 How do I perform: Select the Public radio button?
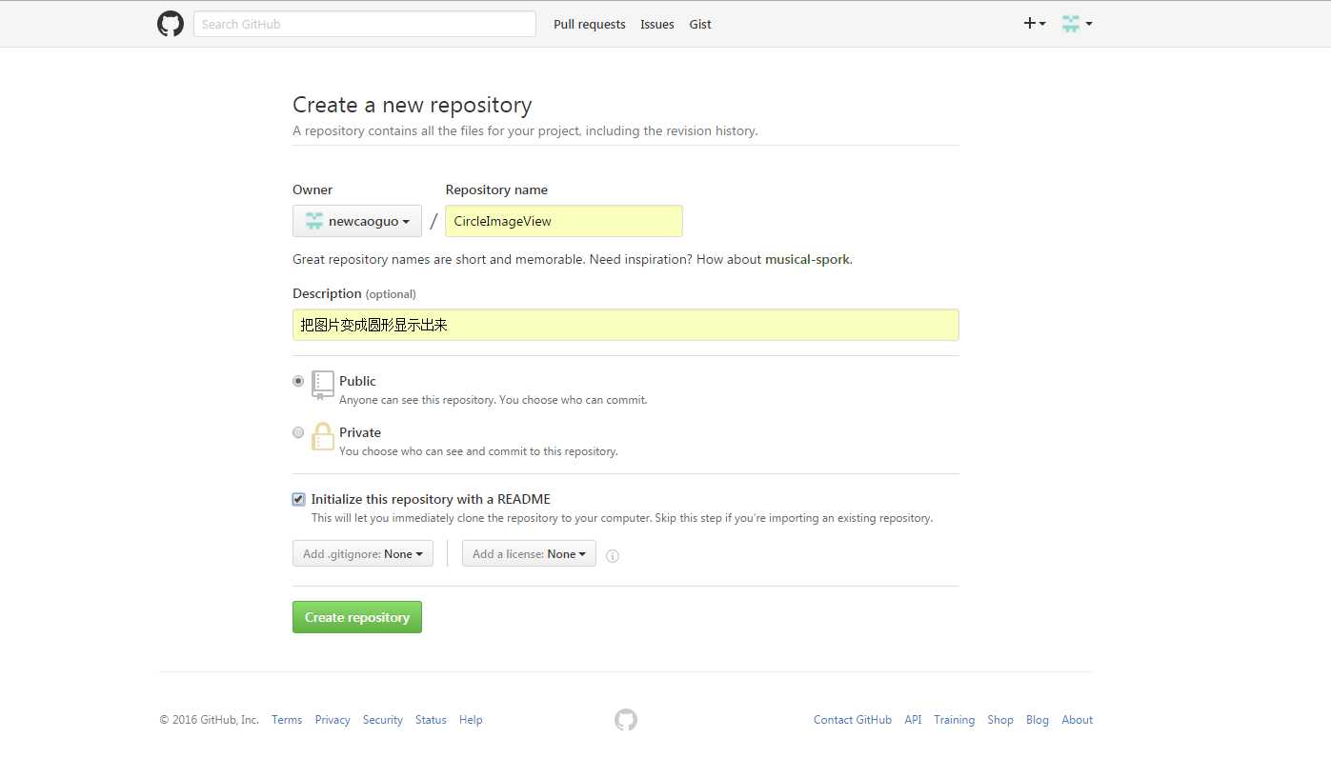pos(298,381)
